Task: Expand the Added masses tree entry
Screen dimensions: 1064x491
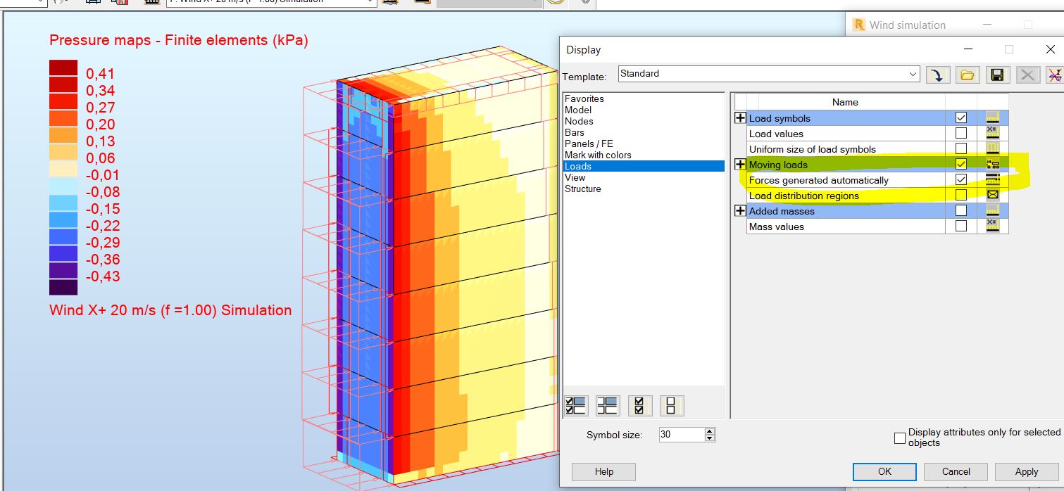Action: (x=739, y=210)
